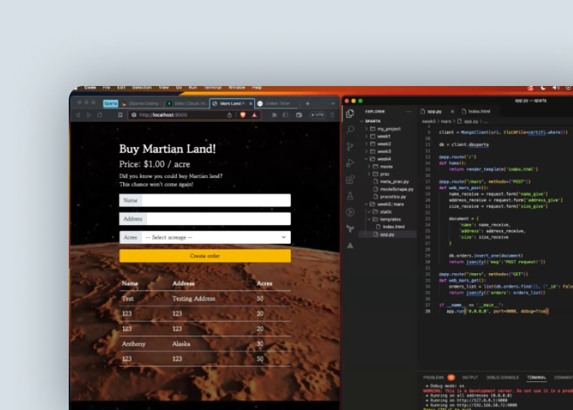573x410 pixels.
Task: Open the Extensions view
Action: [x=350, y=179]
